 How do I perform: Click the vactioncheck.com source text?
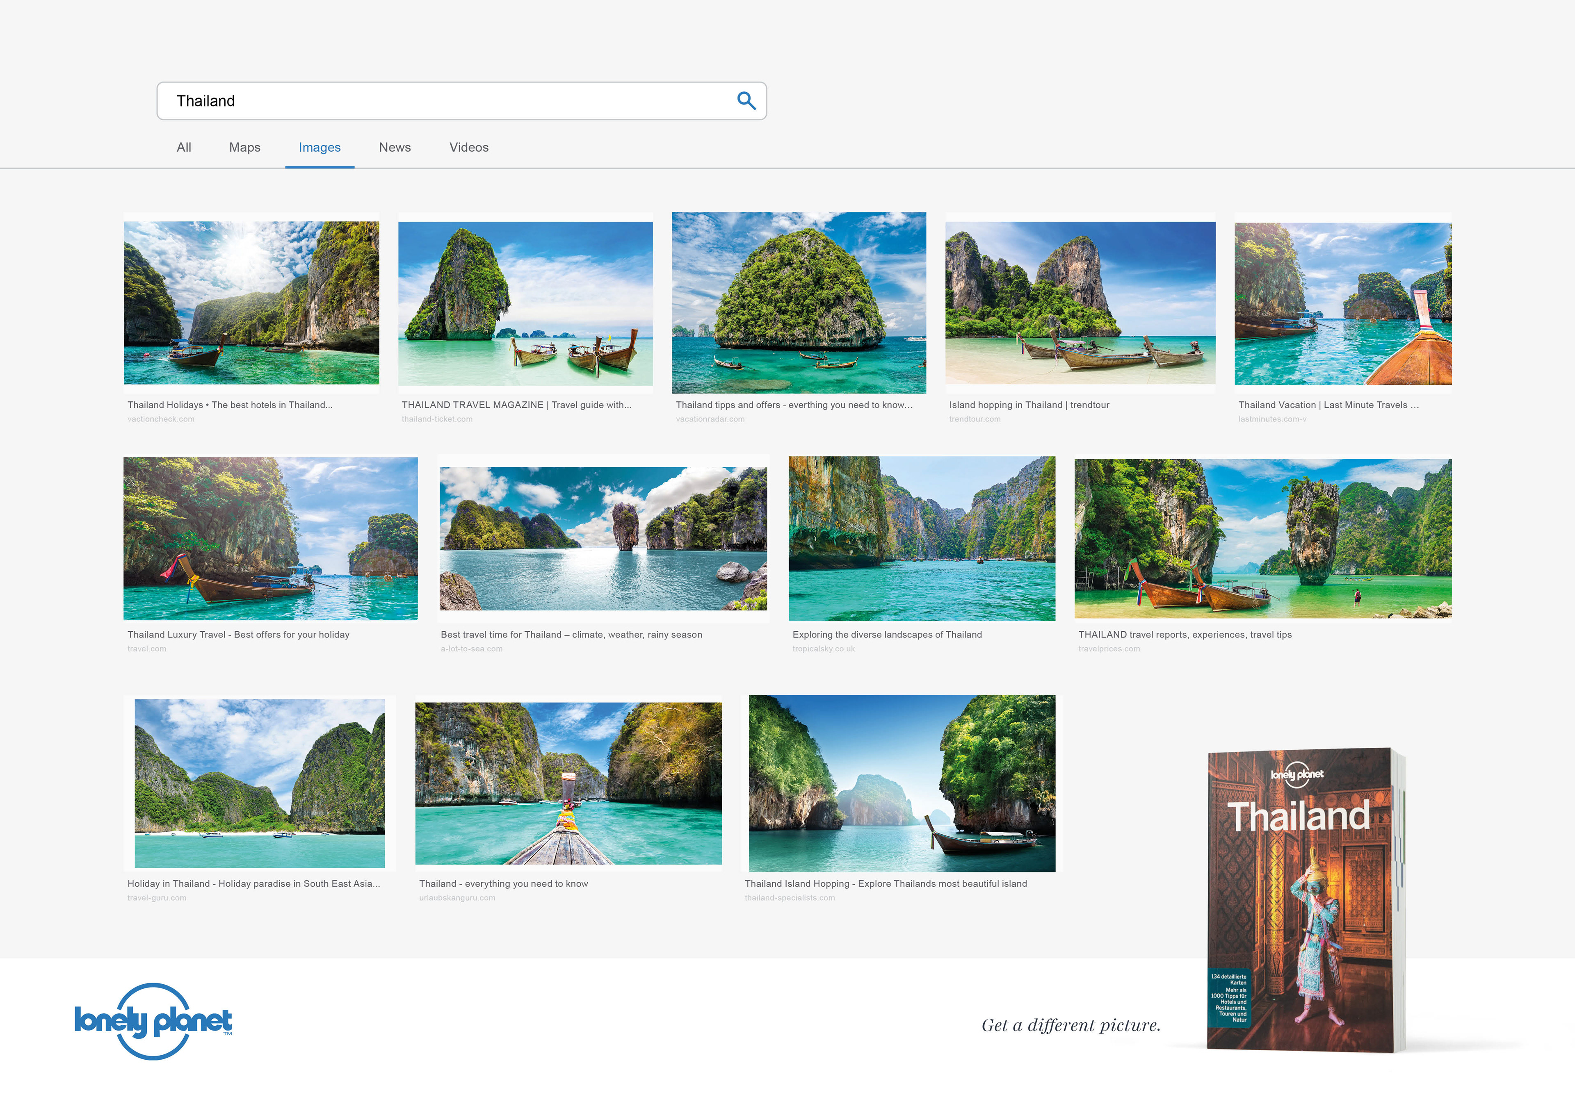[160, 419]
